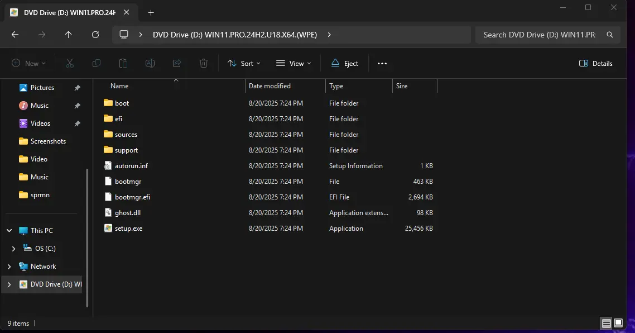Click the DVD Drive breadcrumb in address bar
The height and width of the screenshot is (333, 635).
pyautogui.click(x=235, y=35)
